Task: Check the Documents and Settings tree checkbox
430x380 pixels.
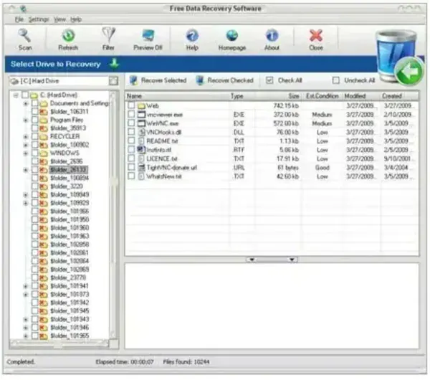Action: tap(35, 103)
